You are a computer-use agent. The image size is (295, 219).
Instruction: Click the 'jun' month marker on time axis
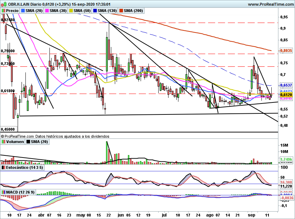[x=121, y=215]
